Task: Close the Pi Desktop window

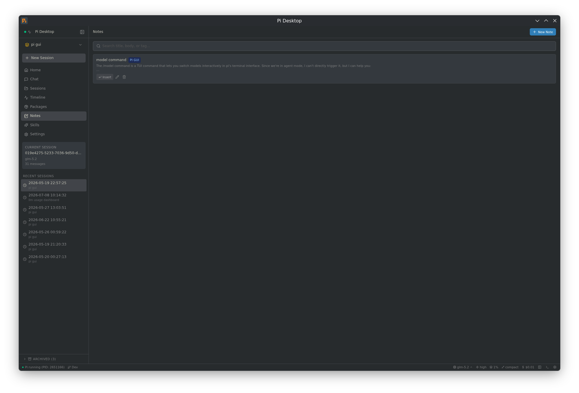Action: 555,21
